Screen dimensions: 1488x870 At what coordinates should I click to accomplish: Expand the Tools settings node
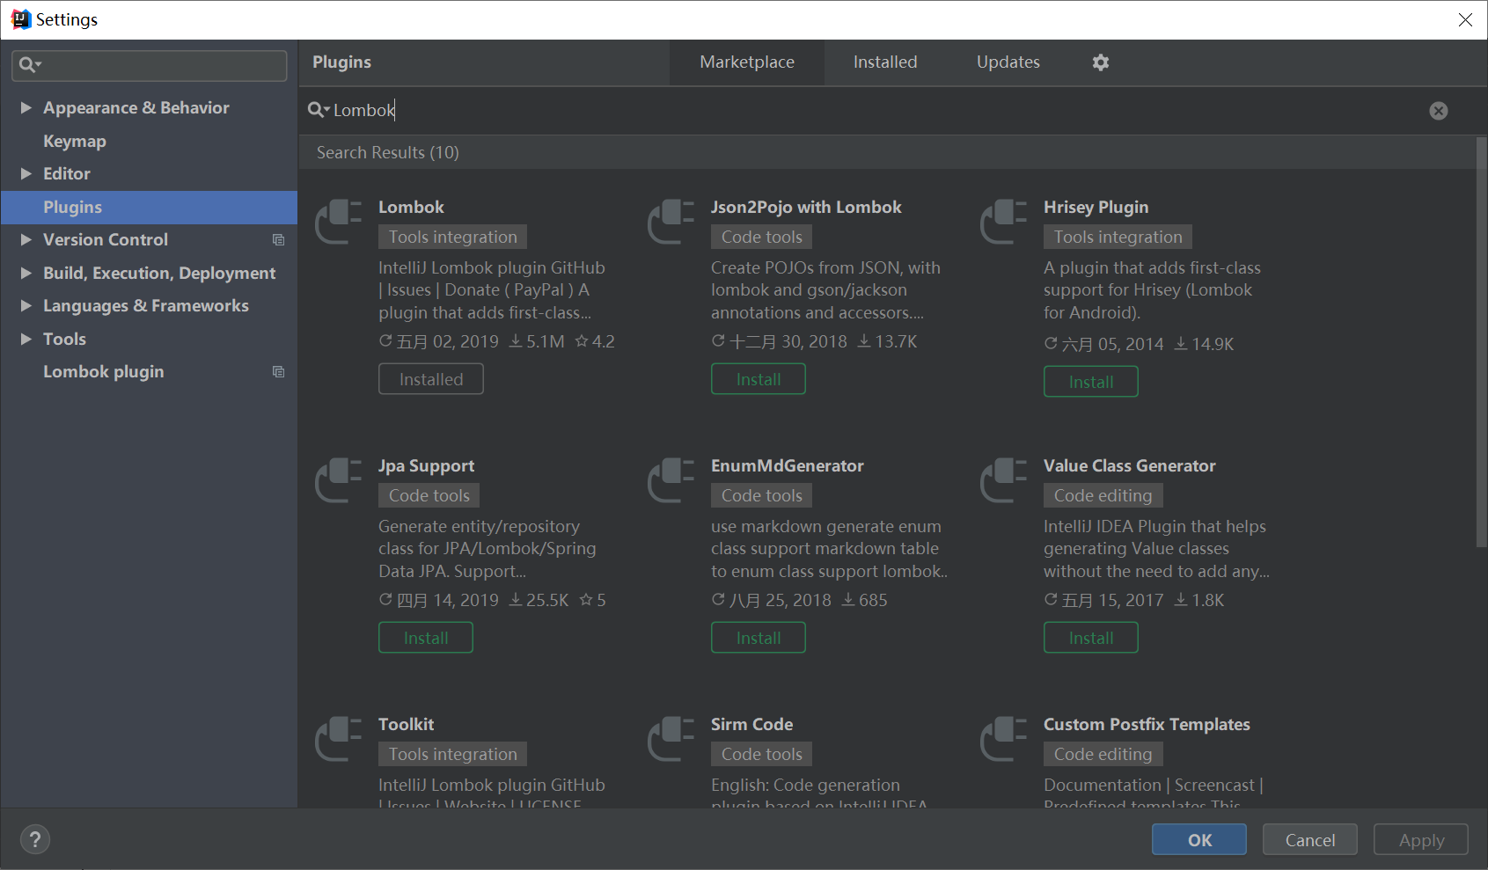26,339
